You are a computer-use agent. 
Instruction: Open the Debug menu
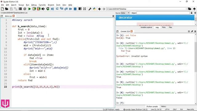[x=34, y=5]
